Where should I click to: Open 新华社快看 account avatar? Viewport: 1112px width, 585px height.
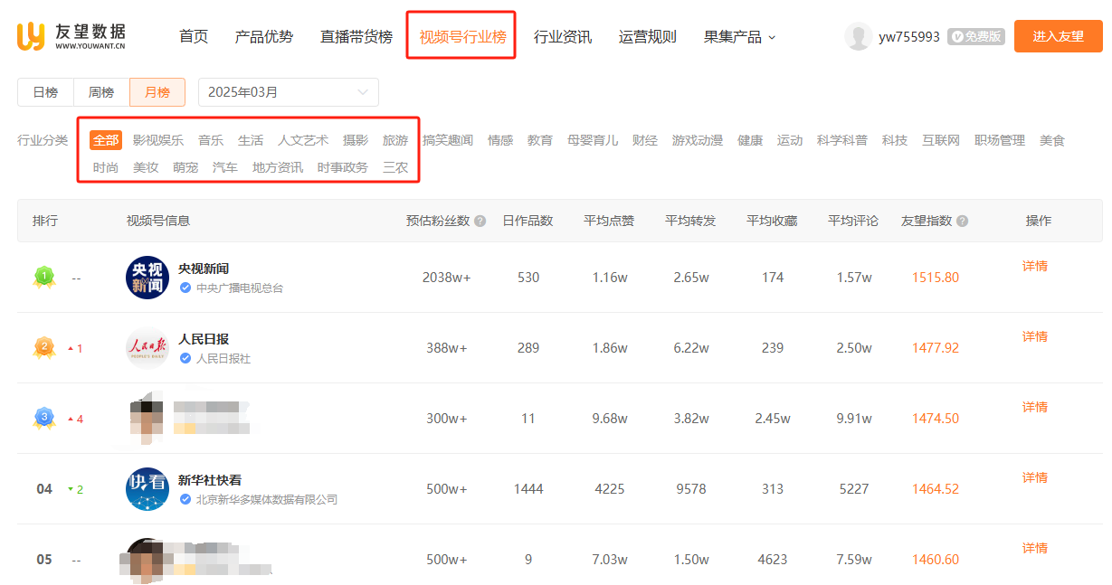[147, 489]
